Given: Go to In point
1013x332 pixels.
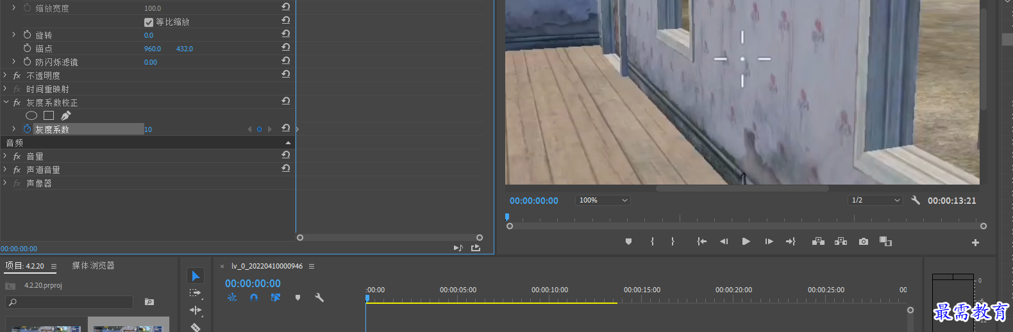Looking at the screenshot, I should [x=702, y=242].
